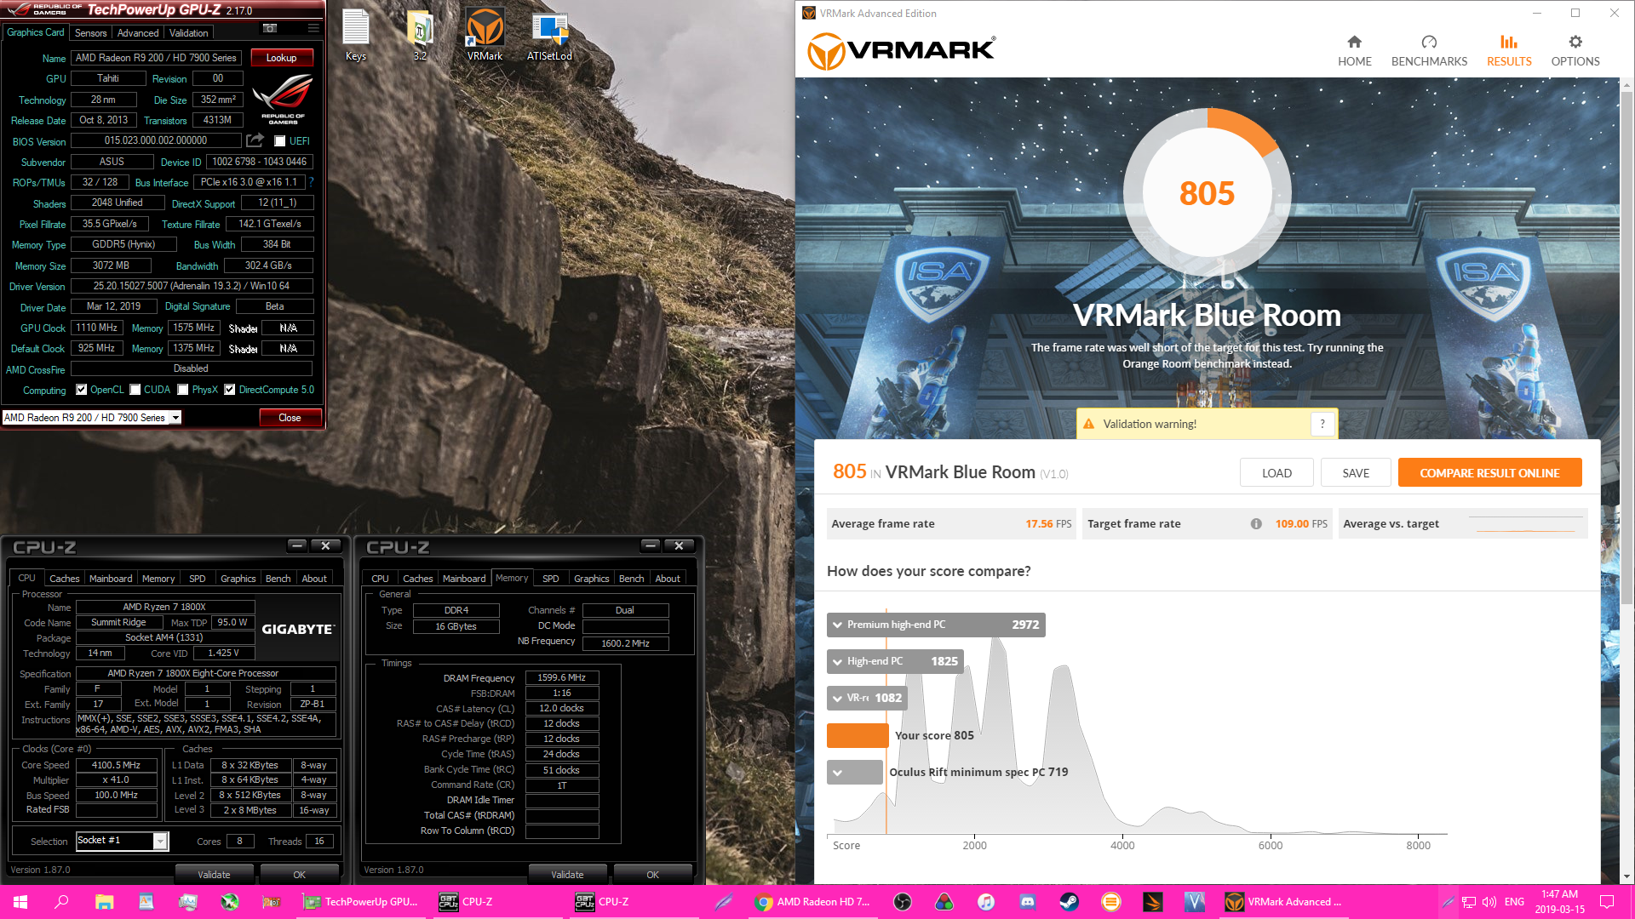Click the Target frame rate info icon

[x=1256, y=524]
